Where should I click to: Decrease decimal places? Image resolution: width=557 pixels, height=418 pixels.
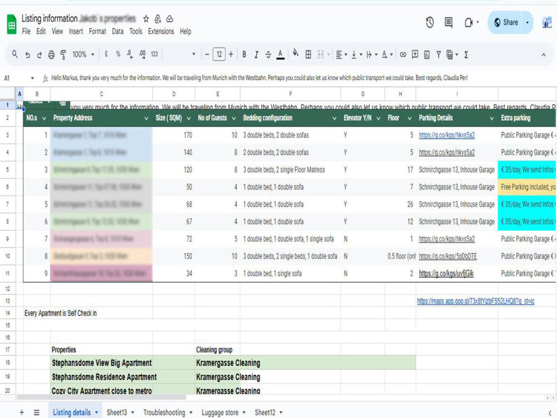pyautogui.click(x=130, y=55)
